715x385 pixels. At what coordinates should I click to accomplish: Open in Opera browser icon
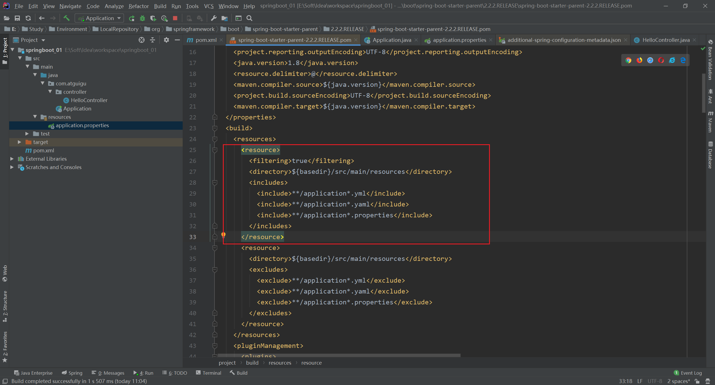pyautogui.click(x=661, y=60)
